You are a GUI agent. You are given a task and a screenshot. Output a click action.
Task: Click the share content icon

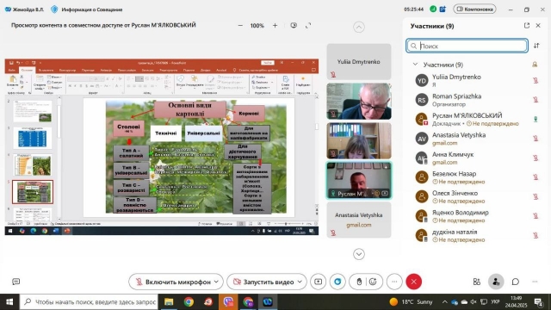(318, 282)
